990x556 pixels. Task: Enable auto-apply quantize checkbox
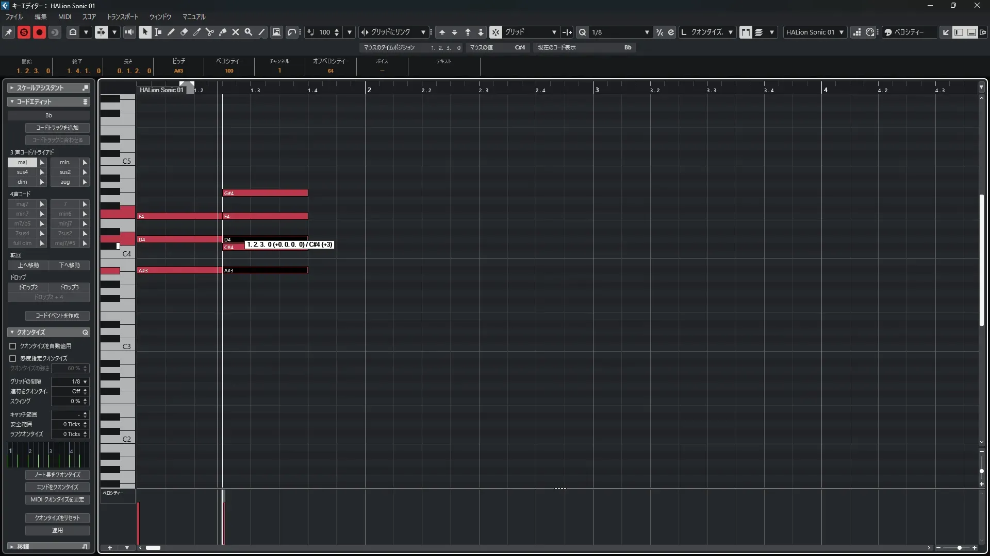(x=13, y=346)
